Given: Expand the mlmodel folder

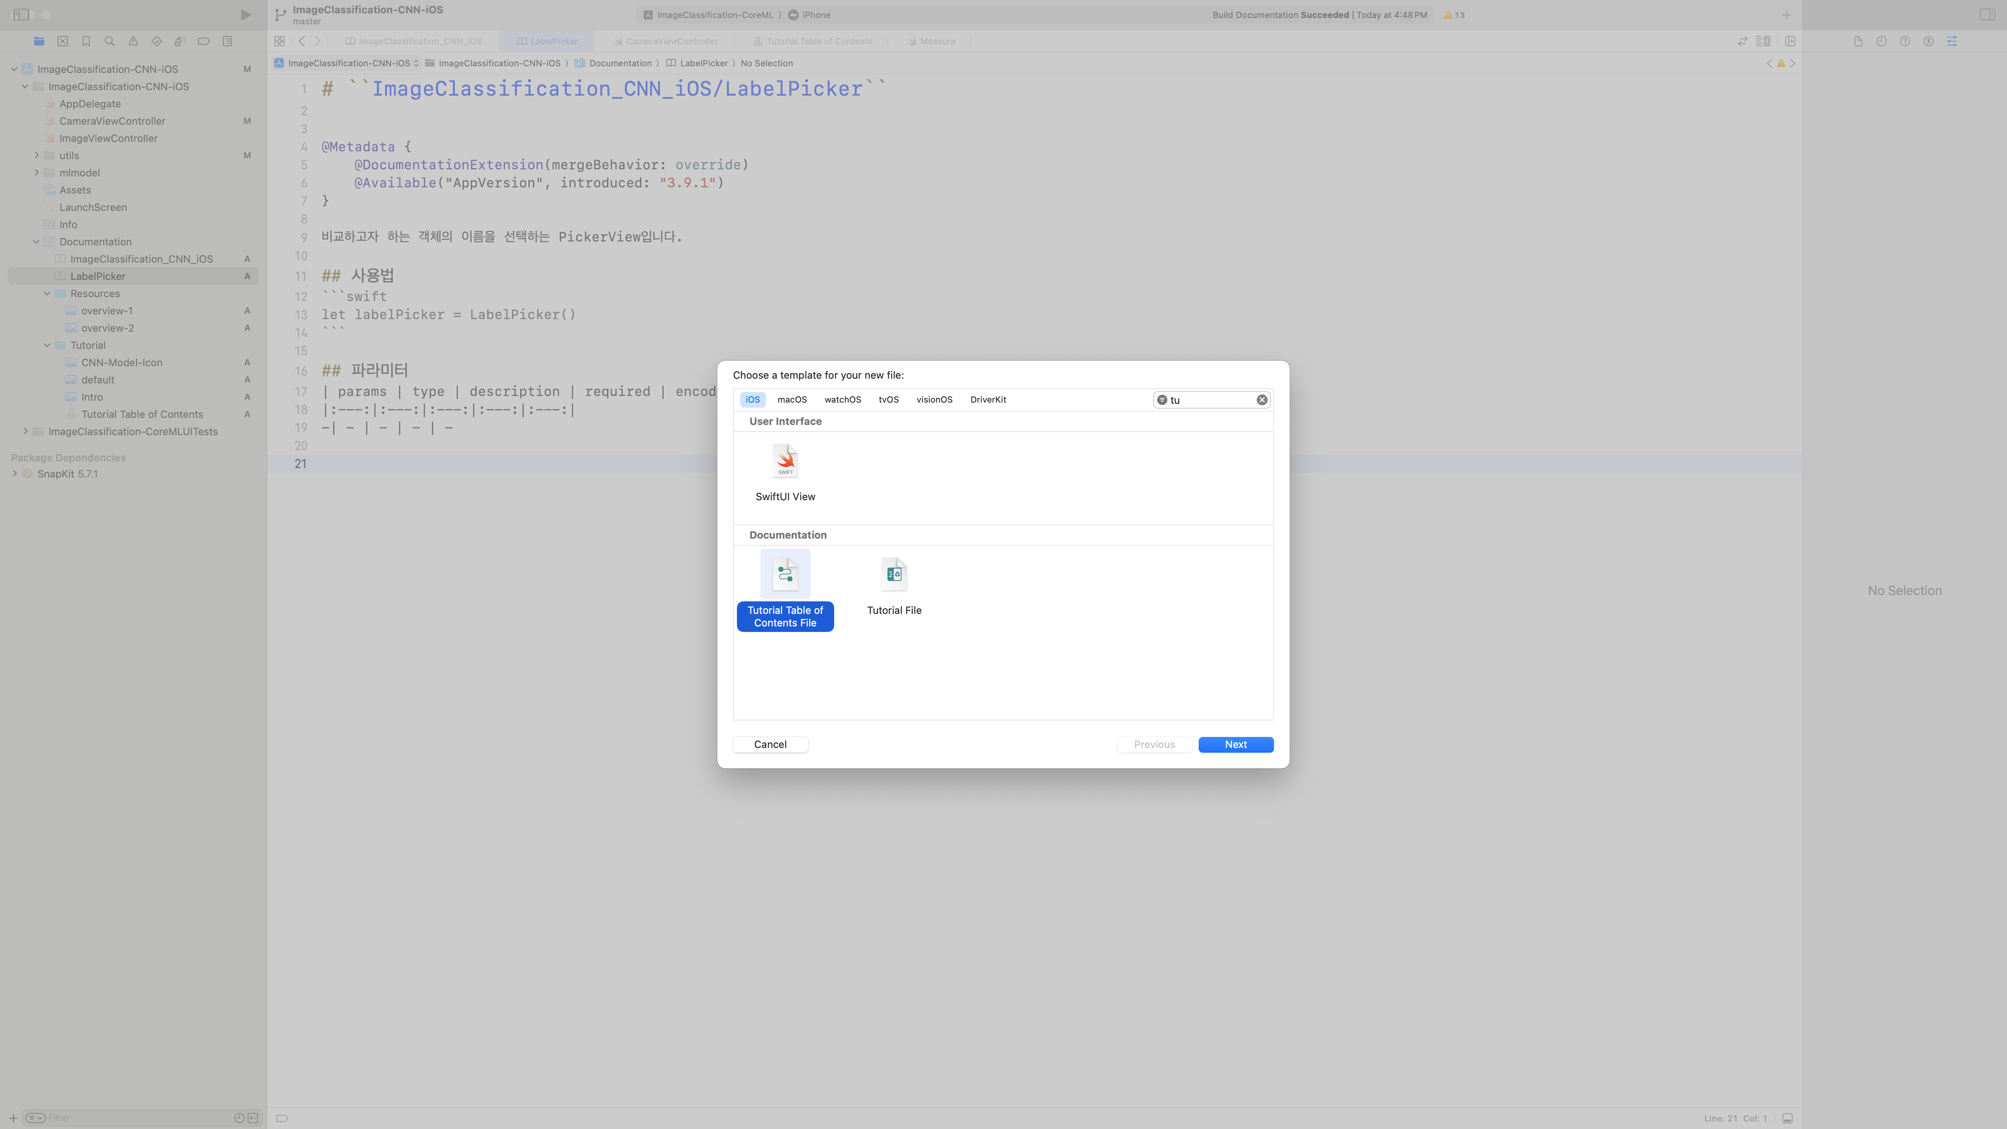Looking at the screenshot, I should click(x=36, y=172).
